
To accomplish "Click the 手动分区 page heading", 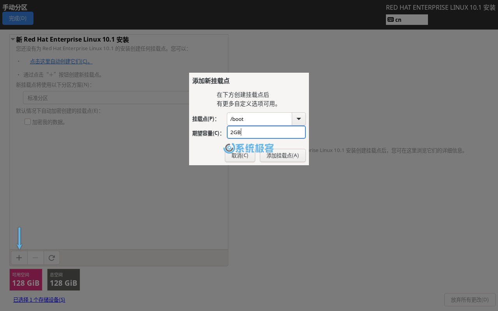I will click(x=15, y=7).
